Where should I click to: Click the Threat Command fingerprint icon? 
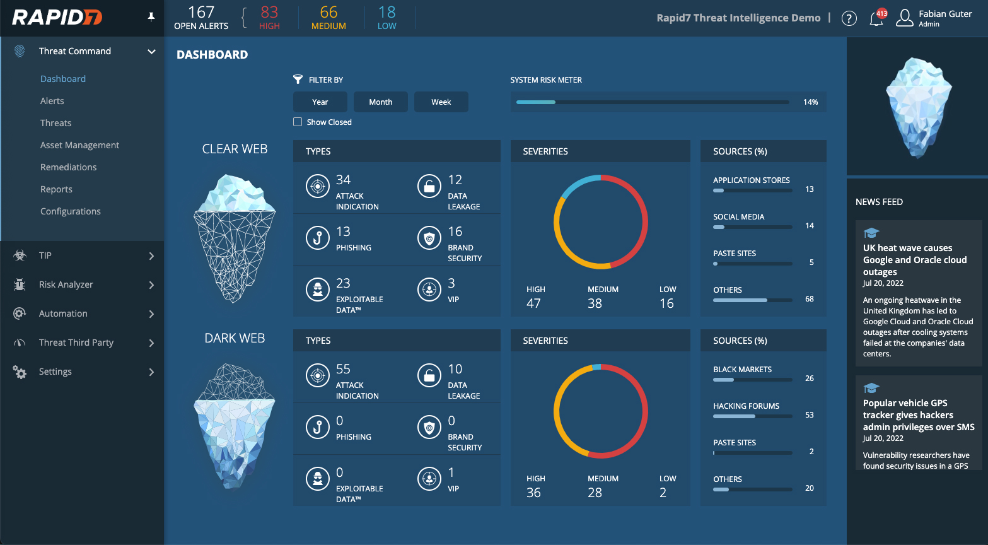point(20,51)
